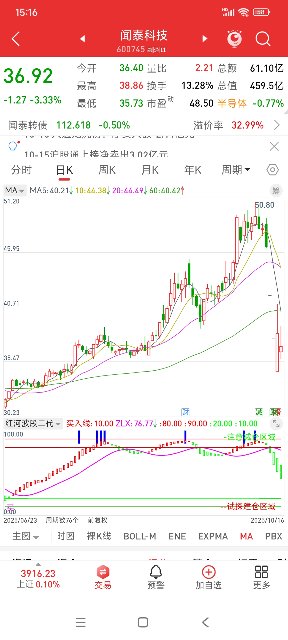Screen dimensions: 288x640
Task: Select ENE indicator option
Action: pyautogui.click(x=177, y=536)
